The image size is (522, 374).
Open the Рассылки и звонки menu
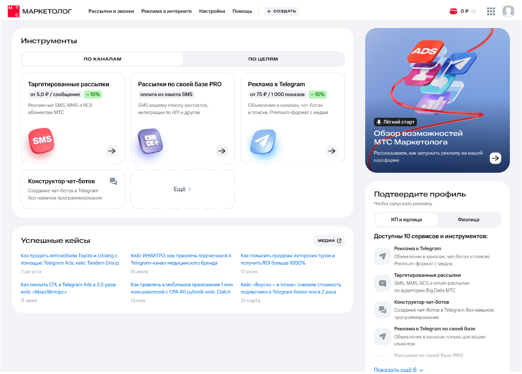pyautogui.click(x=111, y=11)
